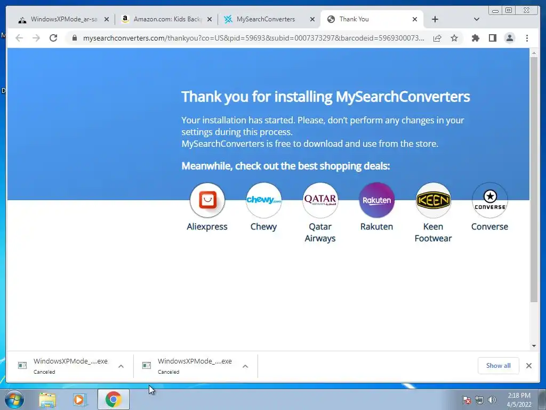Share this page via the share icon
The image size is (546, 410).
coord(437,38)
